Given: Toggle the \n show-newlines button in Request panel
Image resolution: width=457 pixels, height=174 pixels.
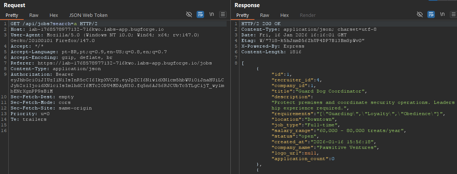Looking at the screenshot, I should pyautogui.click(x=212, y=15).
